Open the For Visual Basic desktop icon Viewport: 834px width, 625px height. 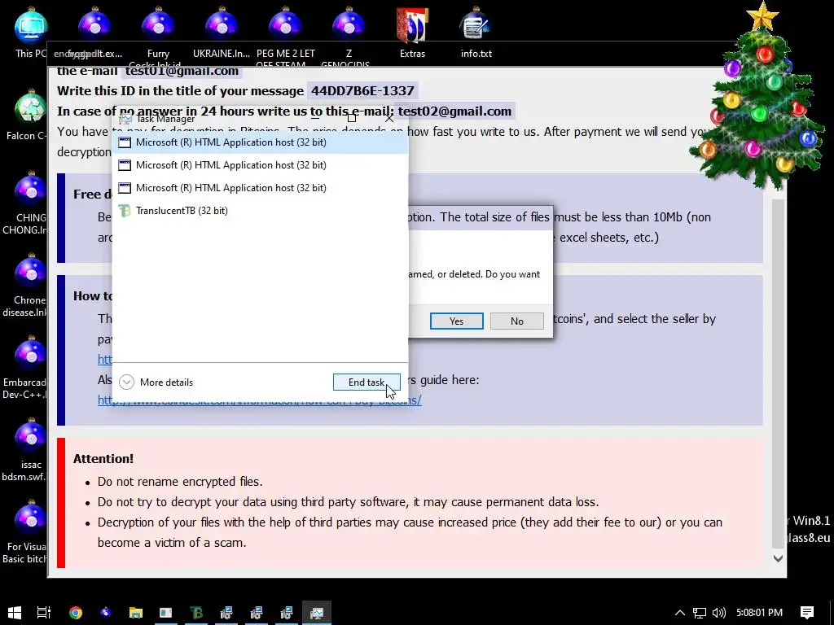pos(30,531)
